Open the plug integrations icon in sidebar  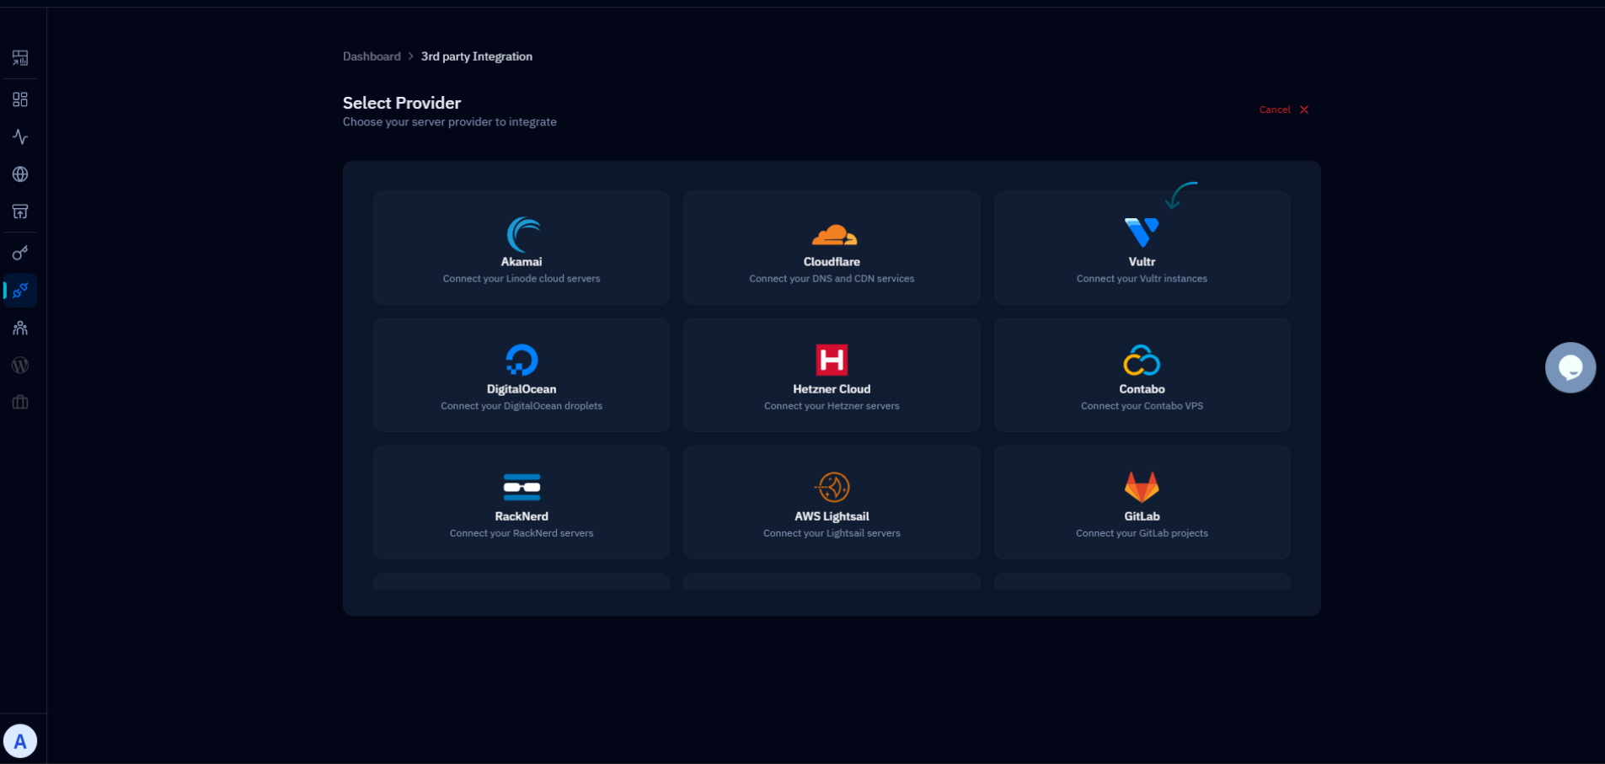[x=20, y=291]
